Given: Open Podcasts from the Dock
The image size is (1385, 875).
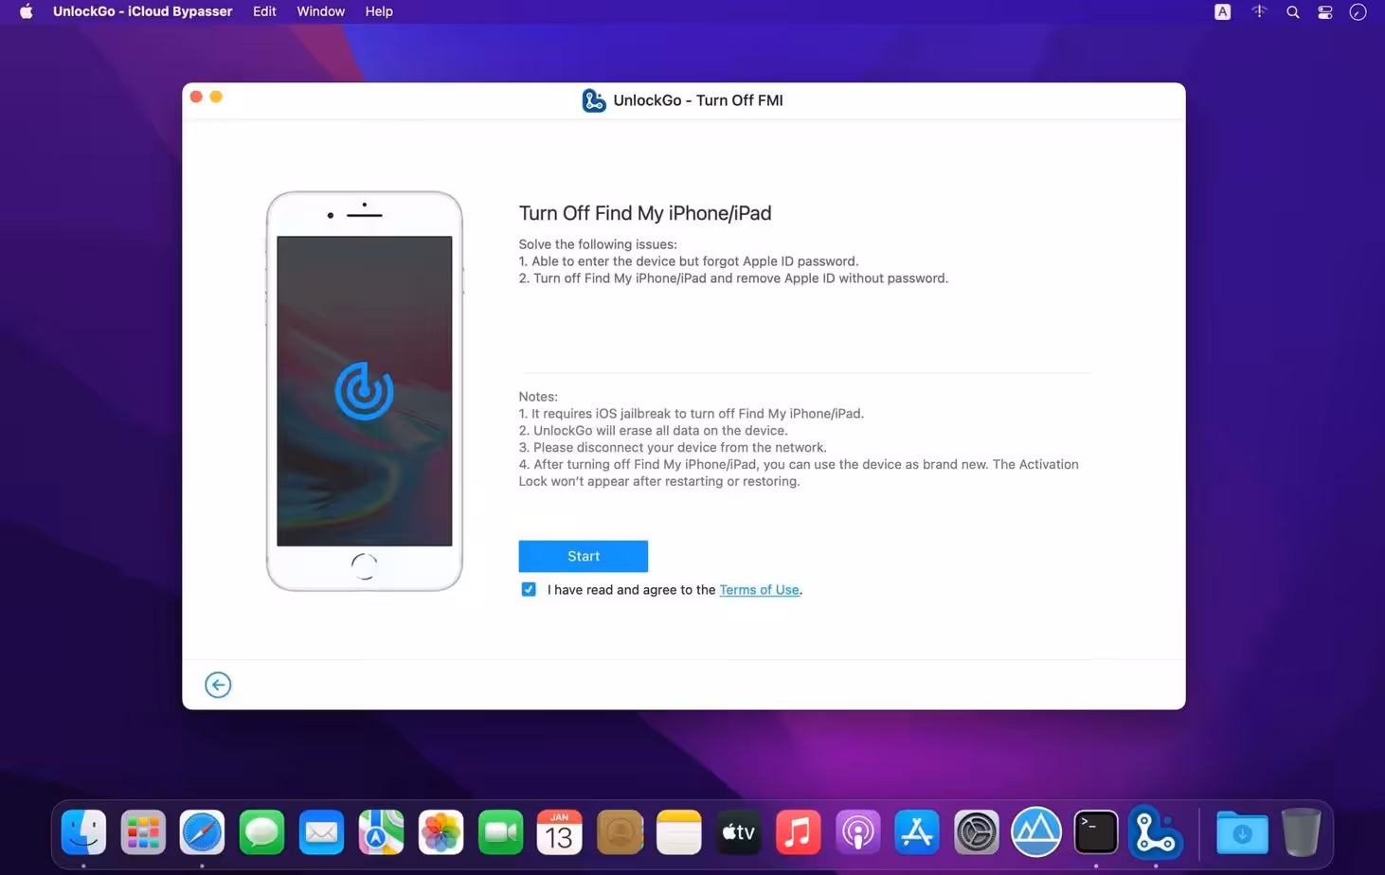Looking at the screenshot, I should 857,832.
